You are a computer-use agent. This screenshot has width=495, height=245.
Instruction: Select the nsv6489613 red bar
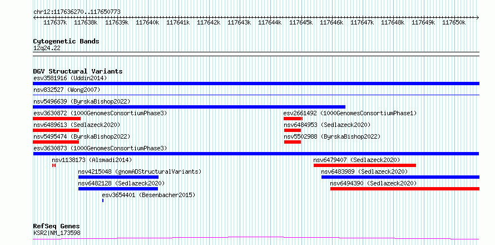[56, 130]
